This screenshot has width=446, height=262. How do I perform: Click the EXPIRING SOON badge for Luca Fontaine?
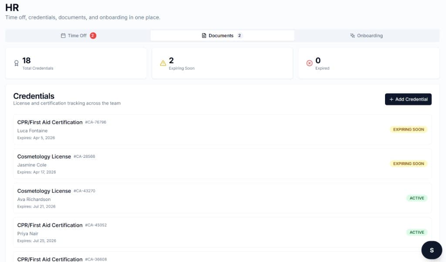[x=409, y=129]
